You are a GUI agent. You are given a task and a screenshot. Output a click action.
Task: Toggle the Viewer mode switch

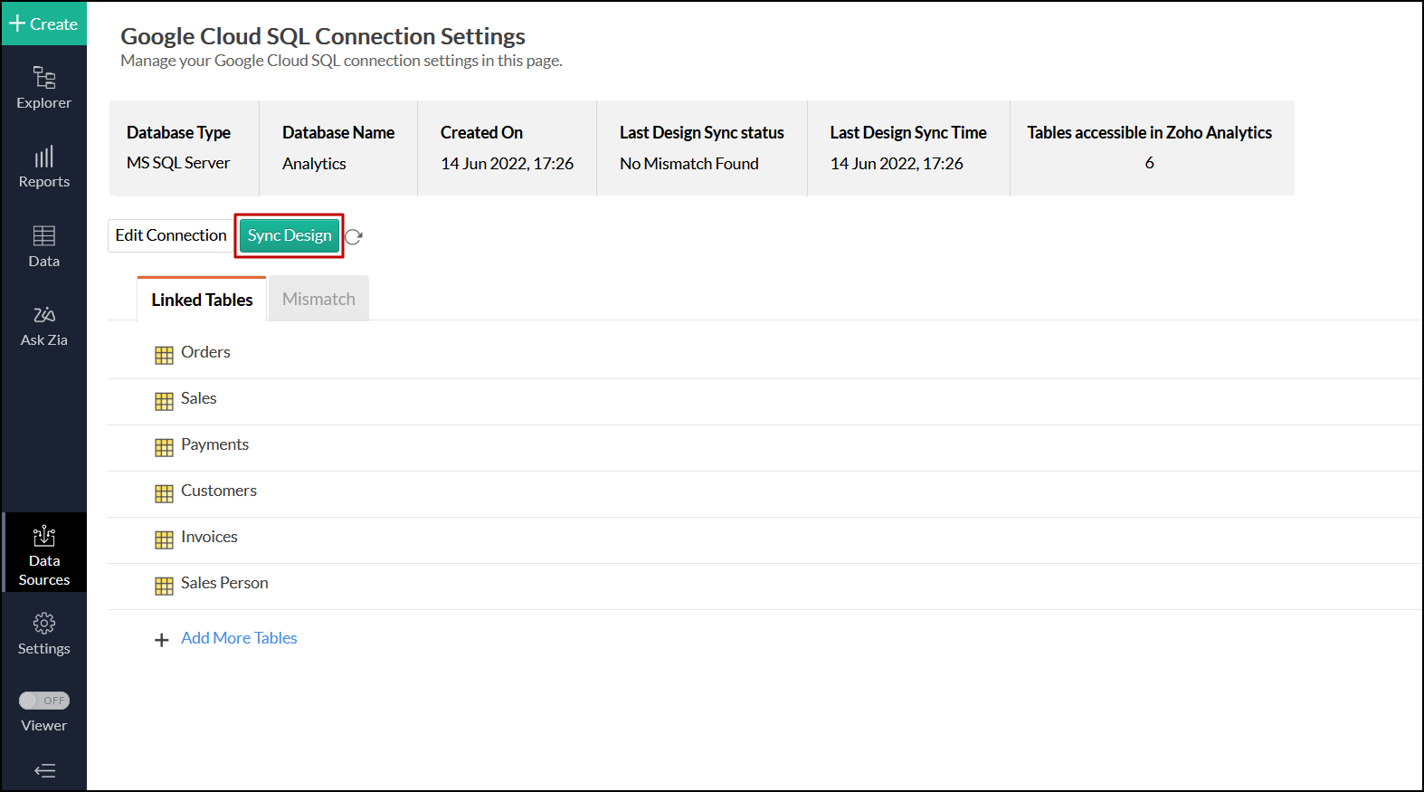point(43,701)
